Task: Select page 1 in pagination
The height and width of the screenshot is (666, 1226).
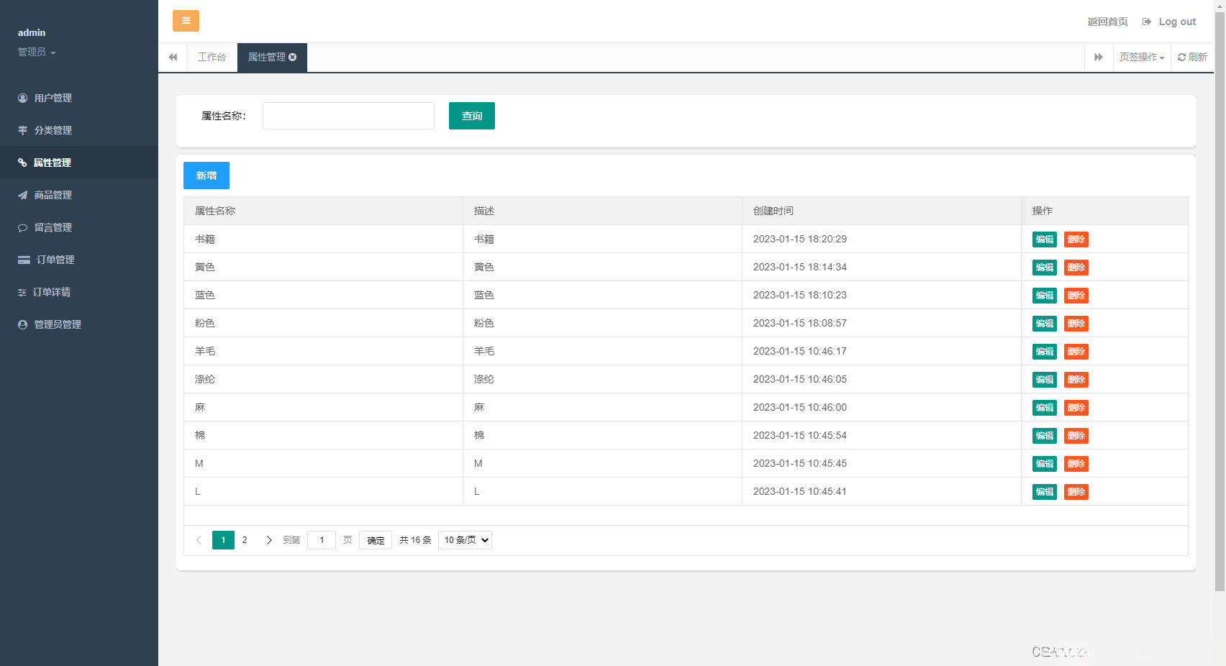Action: [x=223, y=540]
